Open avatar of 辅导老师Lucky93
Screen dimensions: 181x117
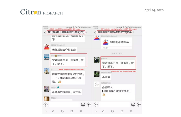pyautogui.click(x=47, y=47)
